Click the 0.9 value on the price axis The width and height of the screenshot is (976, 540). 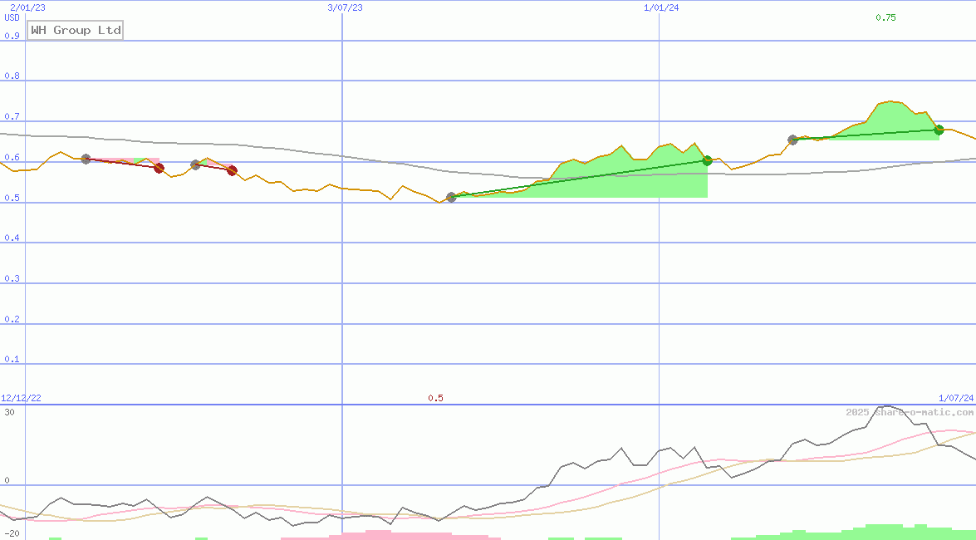(x=12, y=36)
